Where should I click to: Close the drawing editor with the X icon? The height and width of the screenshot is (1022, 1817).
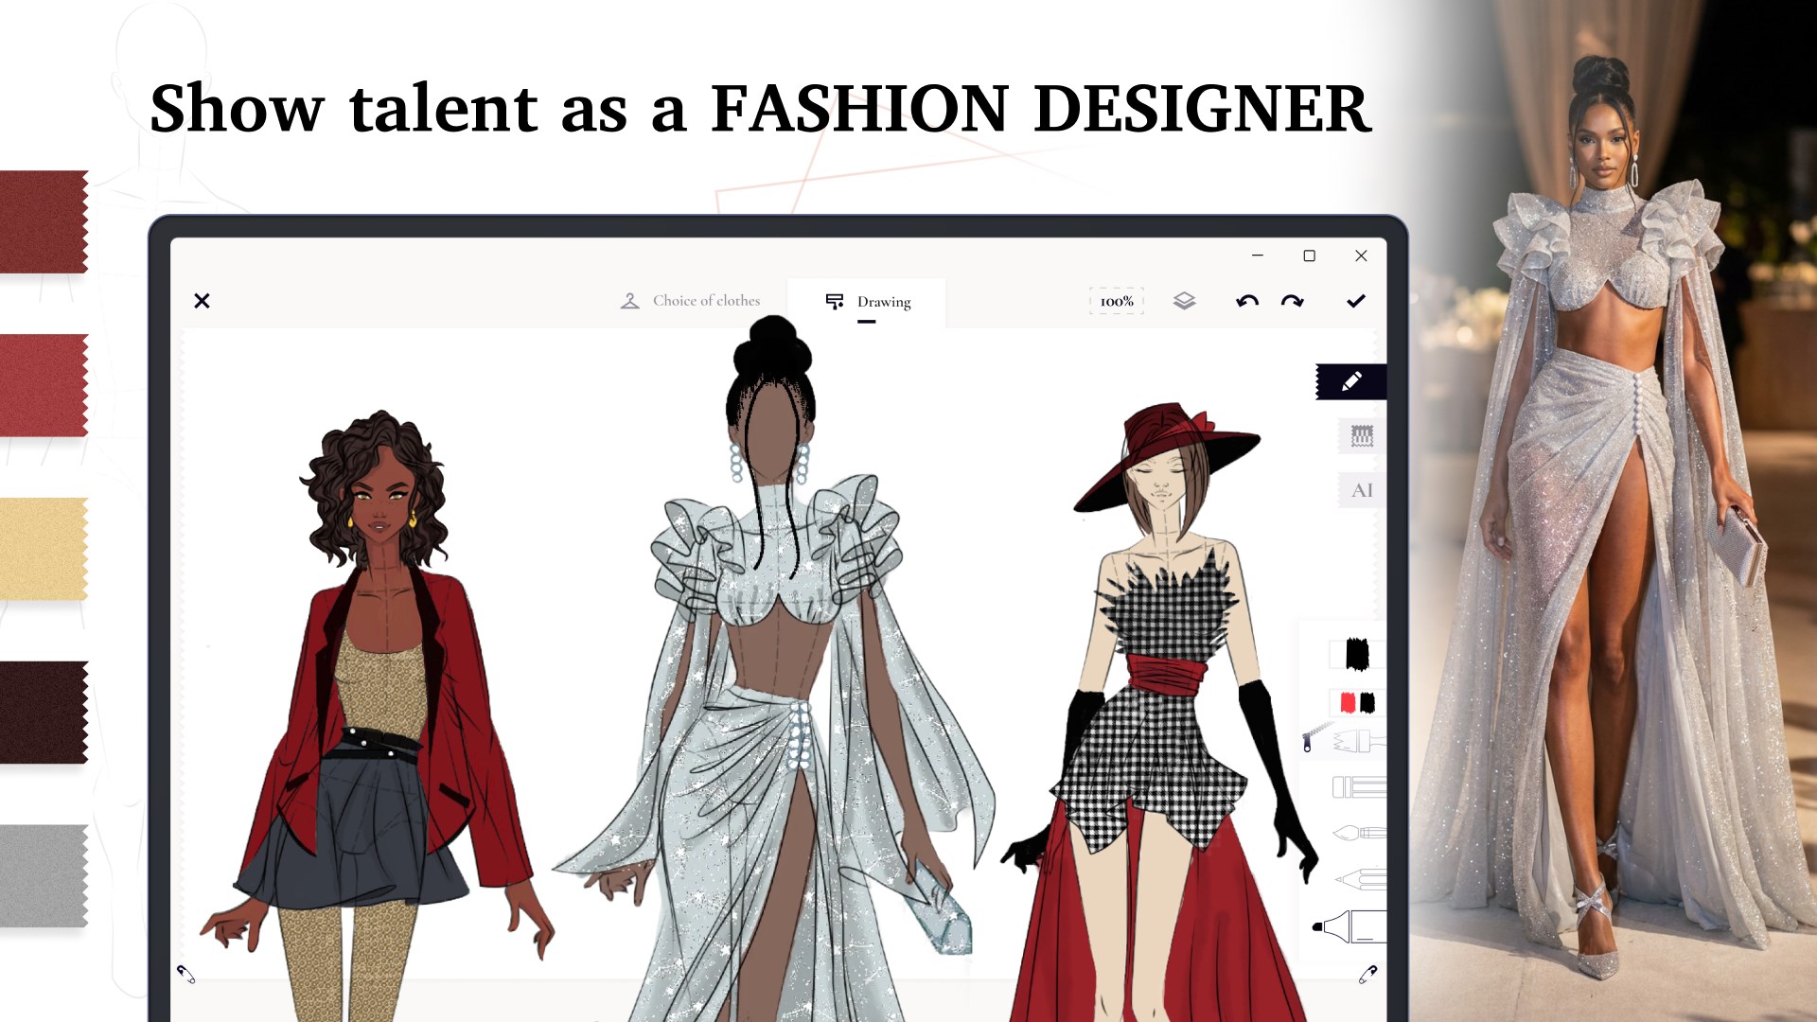pos(202,301)
